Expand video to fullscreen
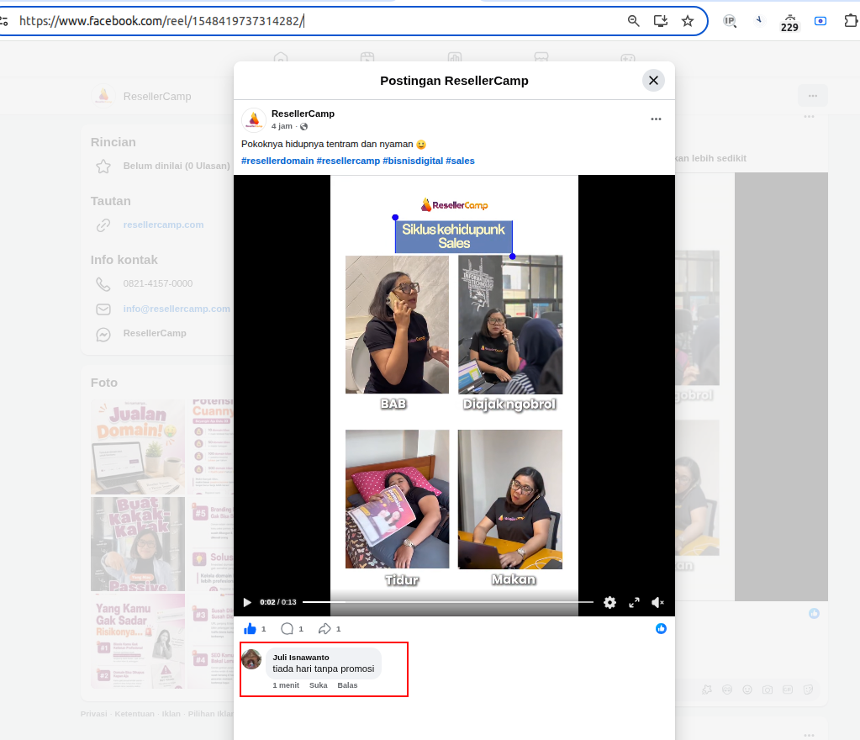This screenshot has width=860, height=740. 634,602
